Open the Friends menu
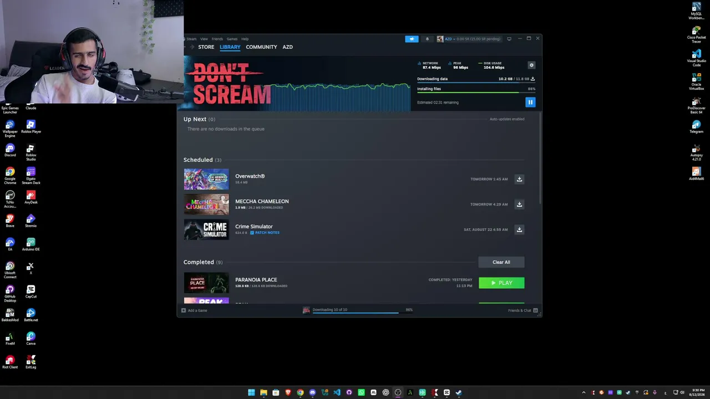Image resolution: width=710 pixels, height=399 pixels. (x=217, y=39)
